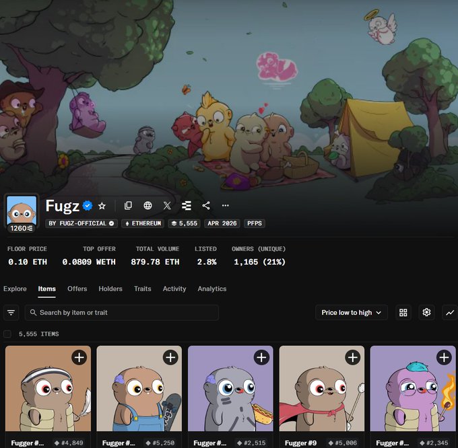Click the 5,555 ITEMS count label

point(39,334)
